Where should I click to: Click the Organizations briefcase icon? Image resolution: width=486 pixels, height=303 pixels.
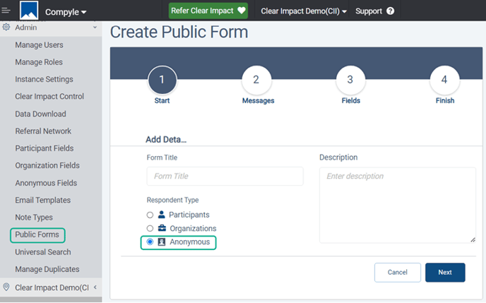tap(162, 228)
